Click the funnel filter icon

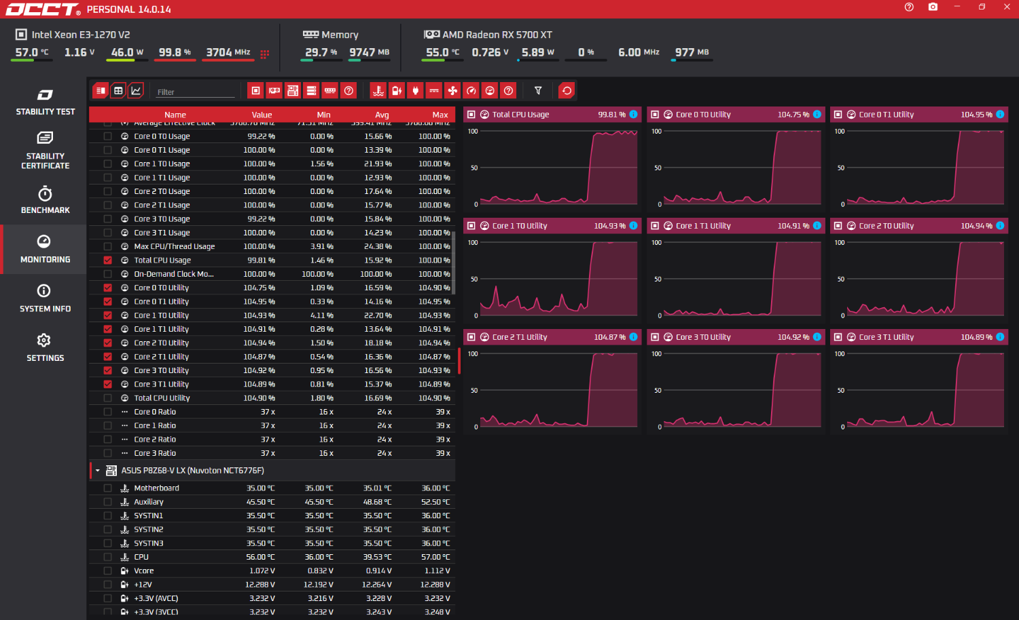[538, 91]
